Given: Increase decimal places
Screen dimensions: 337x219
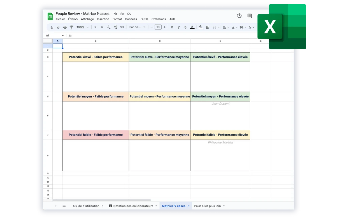Looking at the screenshot, I should point(115,27).
